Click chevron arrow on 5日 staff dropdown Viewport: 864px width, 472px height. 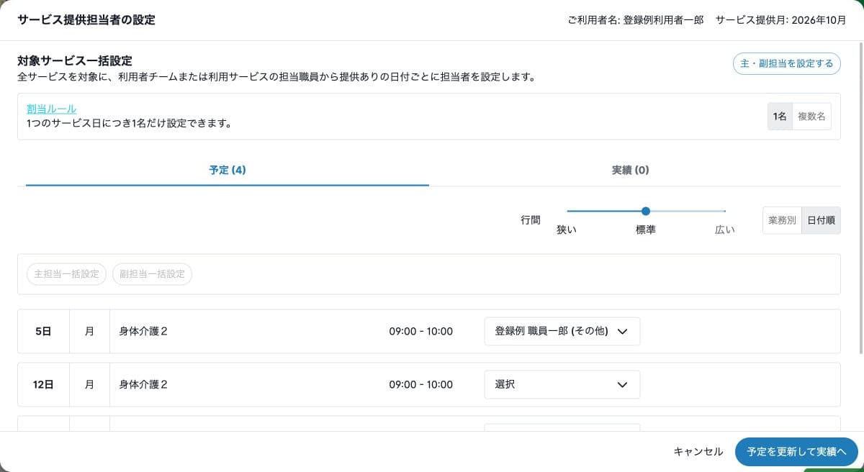click(623, 332)
